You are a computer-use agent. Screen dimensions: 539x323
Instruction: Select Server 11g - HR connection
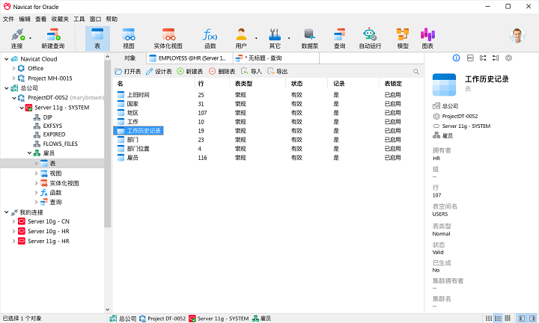click(48, 242)
